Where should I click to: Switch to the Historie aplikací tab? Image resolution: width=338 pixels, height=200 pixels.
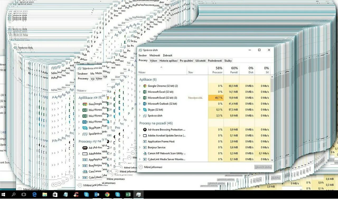pyautogui.click(x=168, y=61)
